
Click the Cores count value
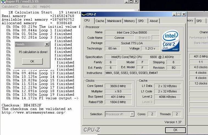pyautogui.click(x=152, y=114)
